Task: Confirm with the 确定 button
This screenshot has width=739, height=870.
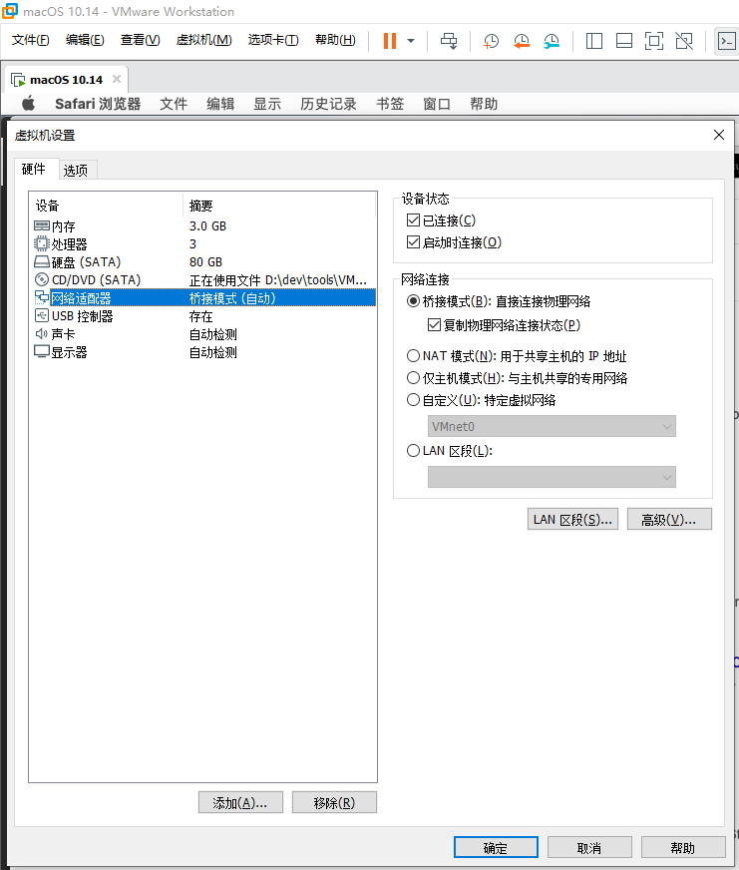Action: [496, 847]
